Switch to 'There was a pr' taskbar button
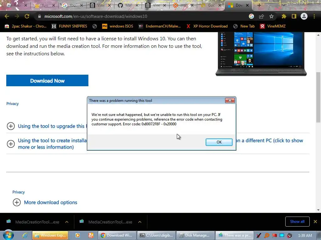 (234, 235)
